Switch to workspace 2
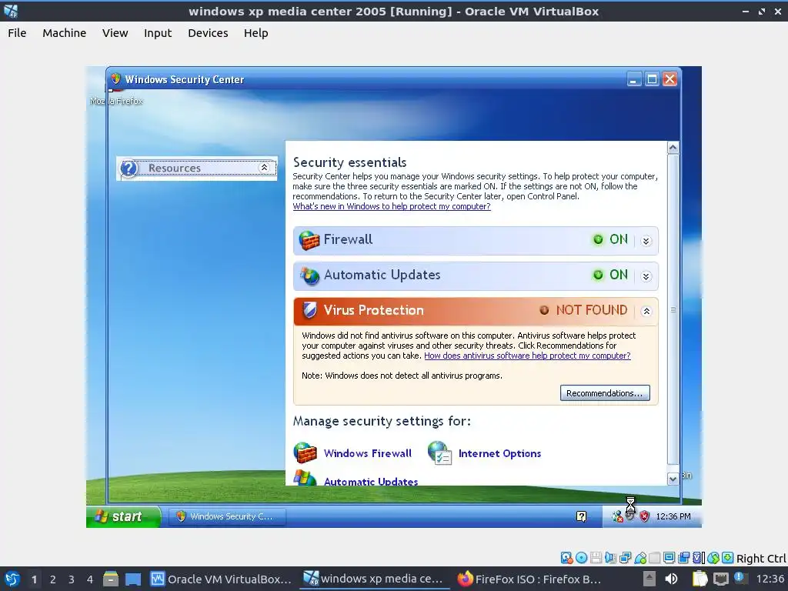788x591 pixels. pos(53,579)
